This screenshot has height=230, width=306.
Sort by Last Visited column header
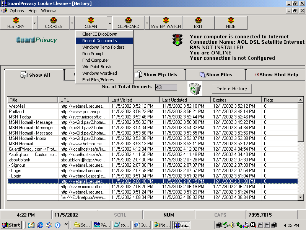click(x=134, y=100)
